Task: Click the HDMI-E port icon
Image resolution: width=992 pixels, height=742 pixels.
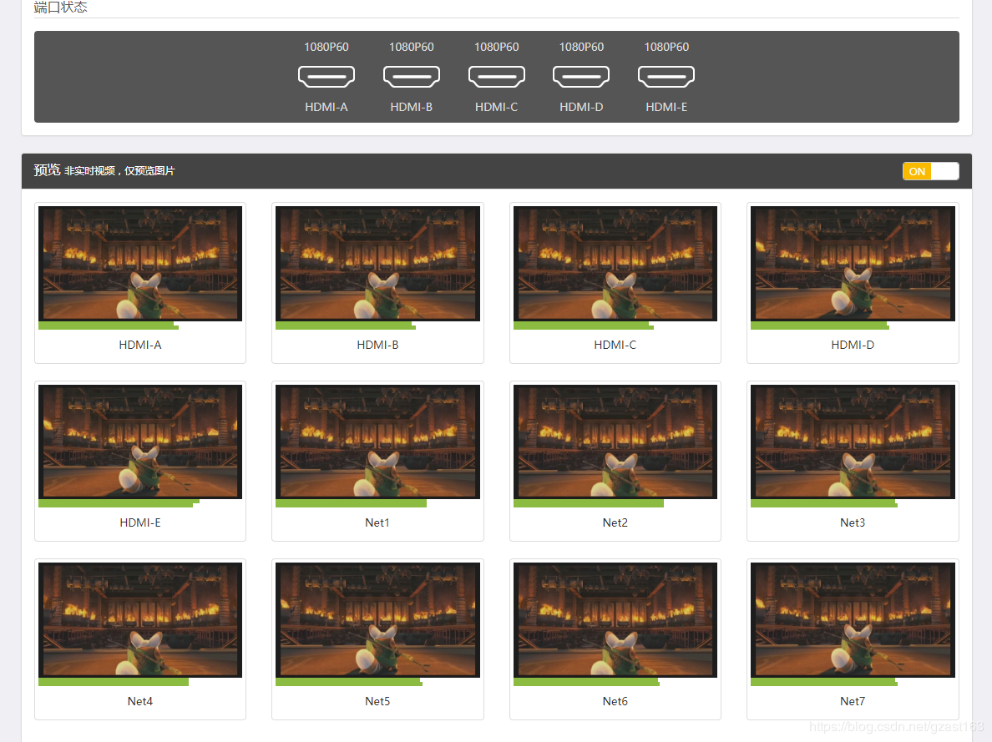Action: 666,77
